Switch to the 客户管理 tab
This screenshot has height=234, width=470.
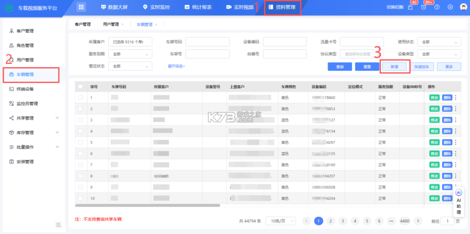[83, 24]
